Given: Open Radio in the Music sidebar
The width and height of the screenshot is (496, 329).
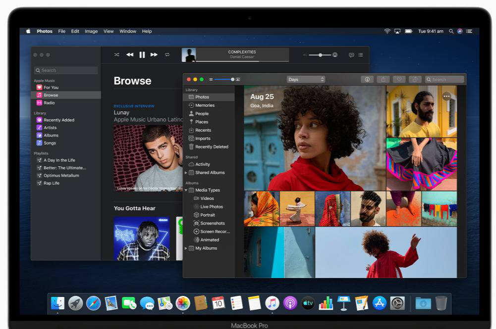Looking at the screenshot, I should (x=66, y=102).
